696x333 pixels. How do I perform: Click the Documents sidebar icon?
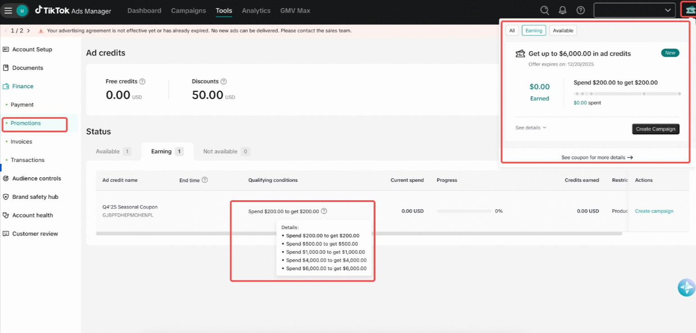click(x=6, y=68)
